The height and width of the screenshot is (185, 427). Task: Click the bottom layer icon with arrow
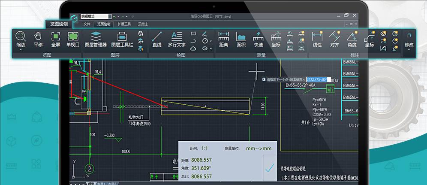[x=141, y=49]
